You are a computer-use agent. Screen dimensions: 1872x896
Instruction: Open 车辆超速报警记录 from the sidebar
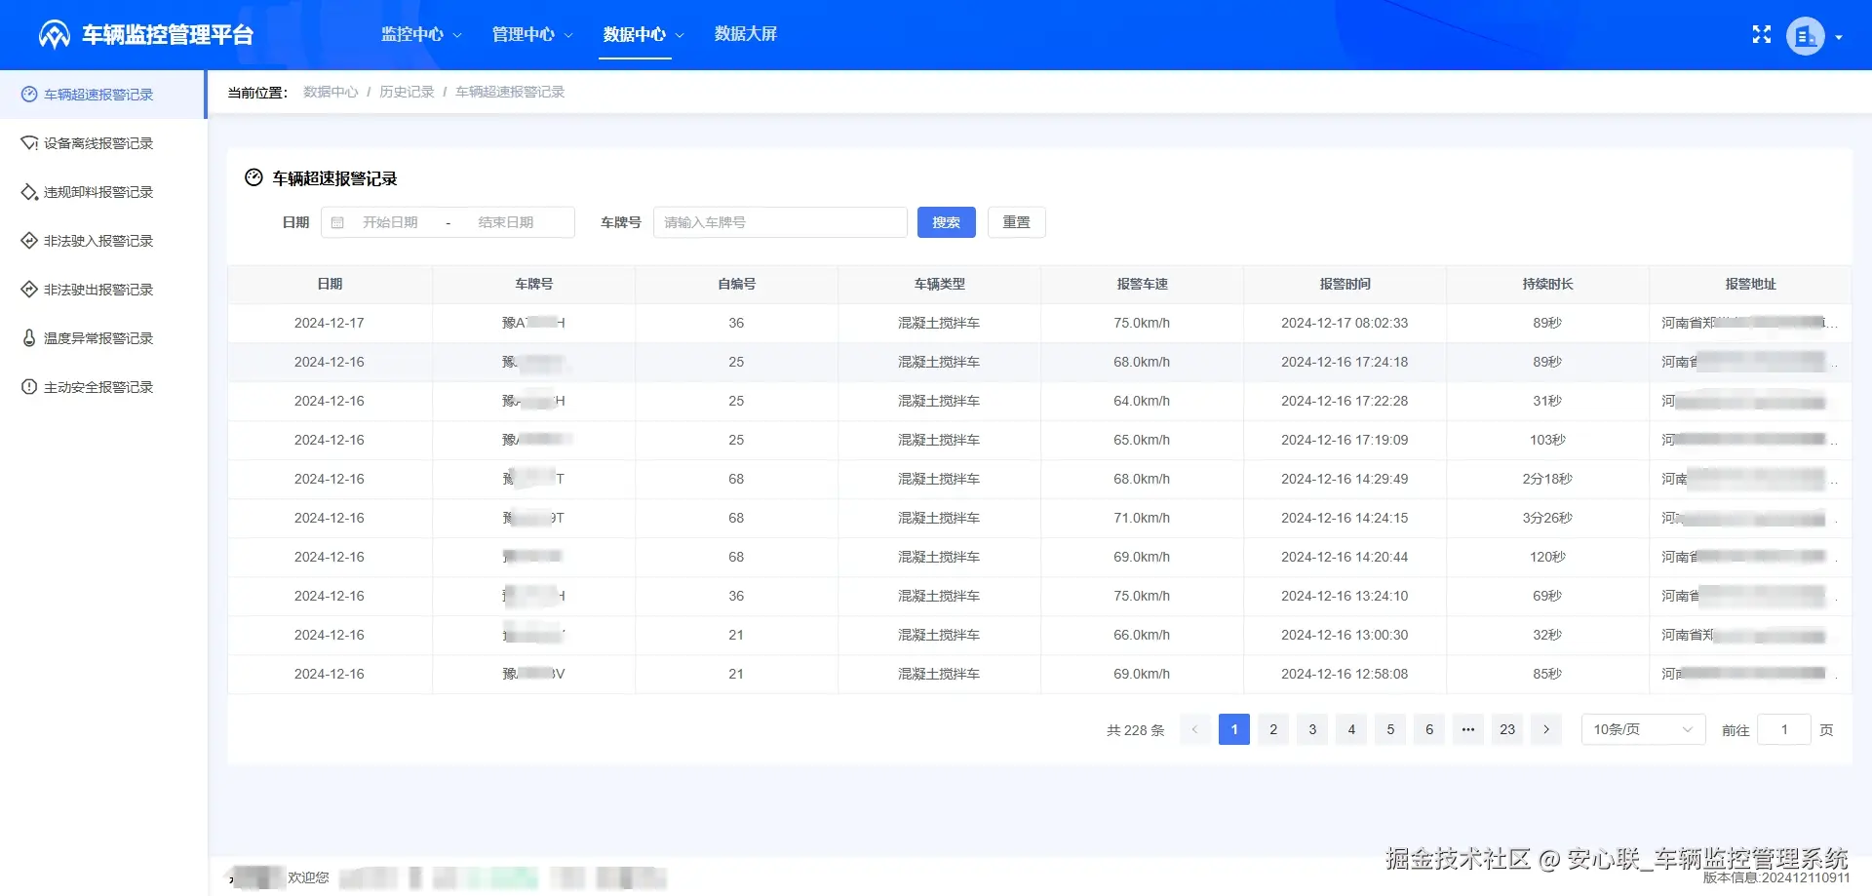tap(95, 94)
